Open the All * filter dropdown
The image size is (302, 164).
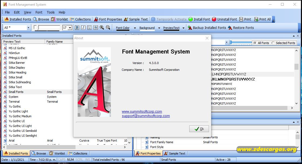28,28
